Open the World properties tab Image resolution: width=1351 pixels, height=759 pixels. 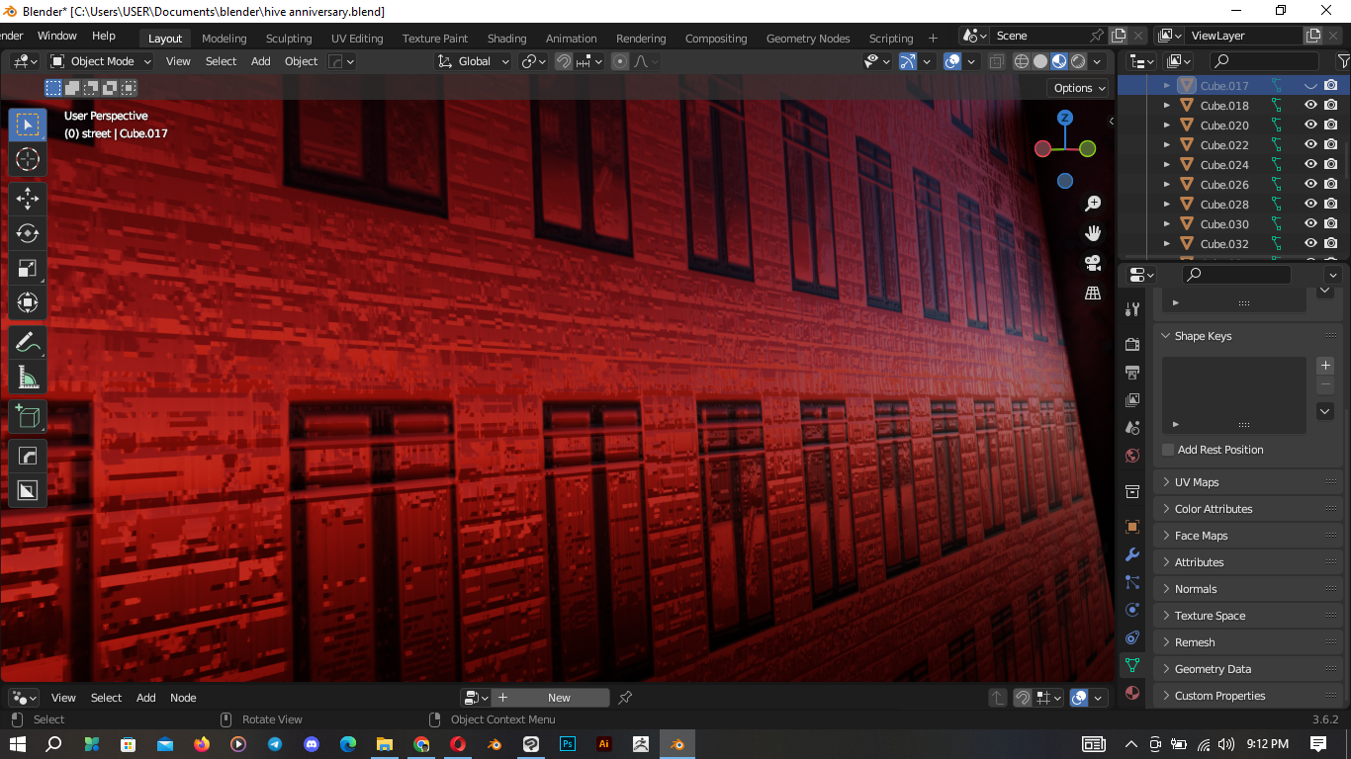(x=1132, y=456)
